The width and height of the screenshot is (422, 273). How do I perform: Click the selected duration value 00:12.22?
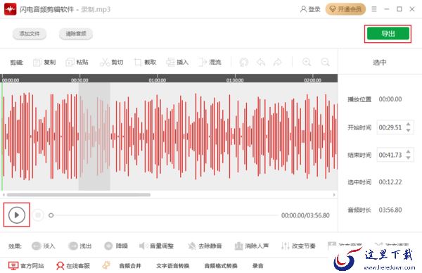(x=390, y=182)
